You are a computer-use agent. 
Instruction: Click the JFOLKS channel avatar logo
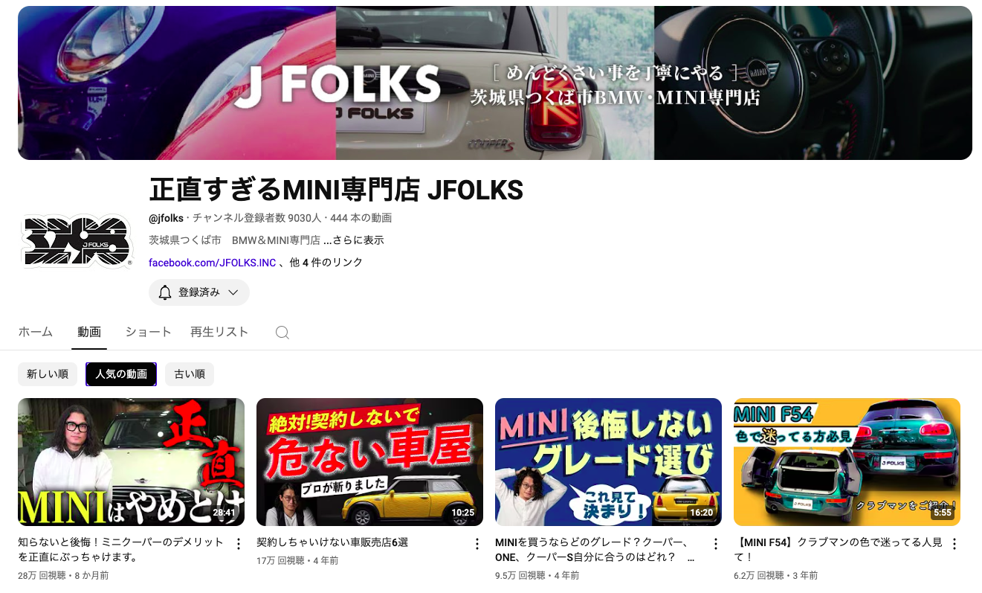(x=77, y=240)
